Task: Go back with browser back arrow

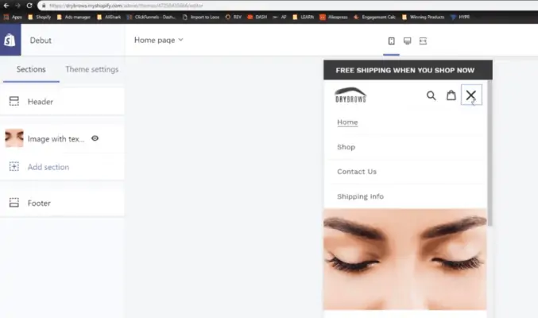Action: [6, 6]
